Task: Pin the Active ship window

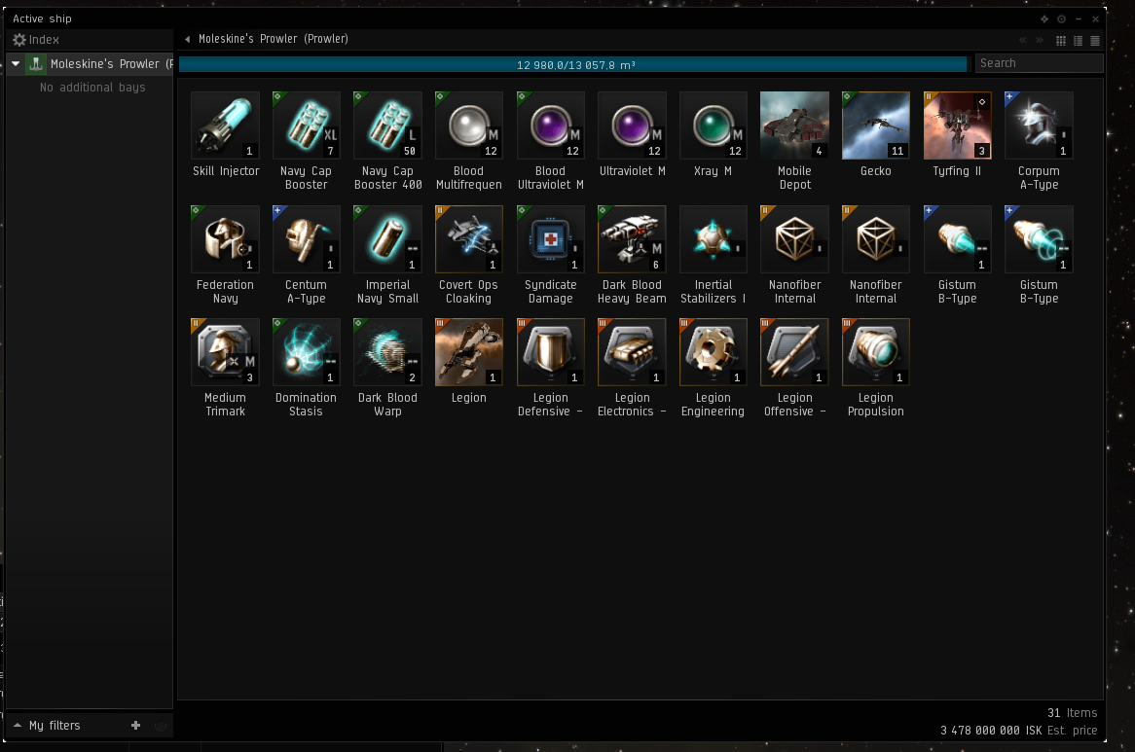Action: pos(1043,18)
